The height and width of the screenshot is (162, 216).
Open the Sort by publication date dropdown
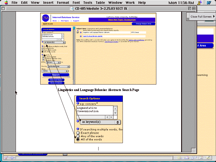[59, 66]
